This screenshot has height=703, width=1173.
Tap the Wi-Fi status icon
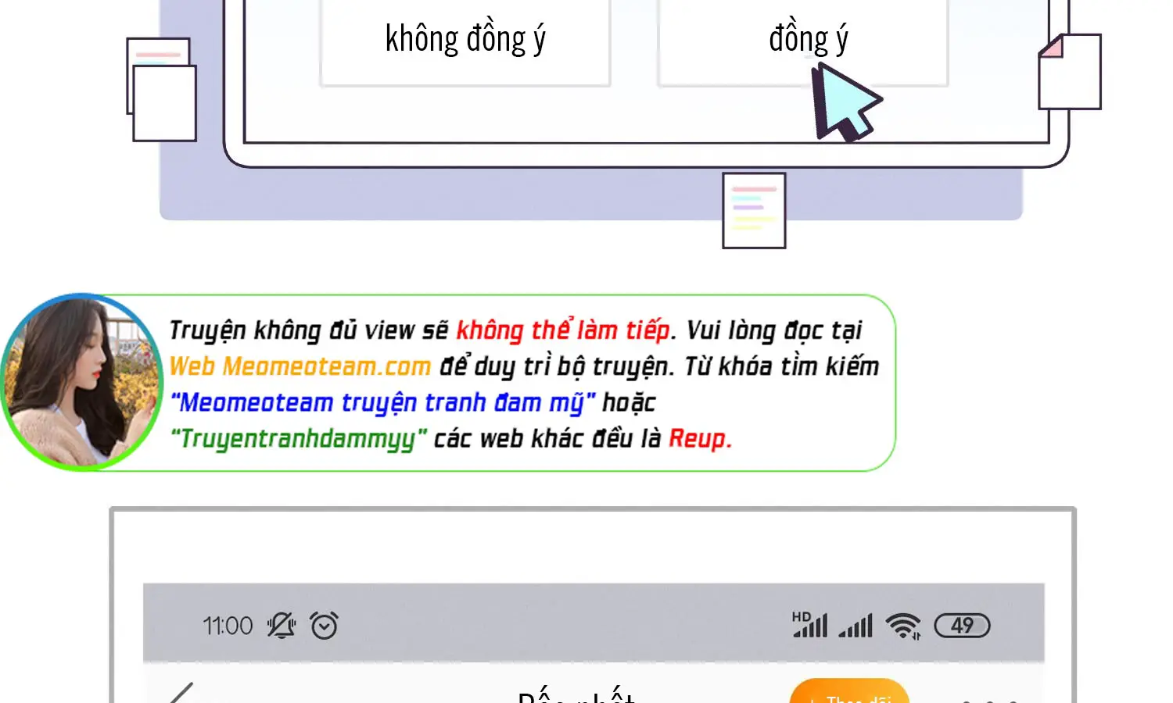click(902, 626)
